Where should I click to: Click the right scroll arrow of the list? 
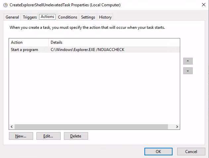(177, 127)
